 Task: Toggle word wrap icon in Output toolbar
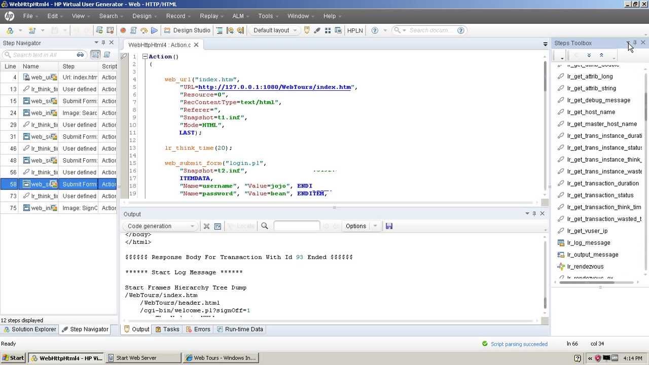218,226
